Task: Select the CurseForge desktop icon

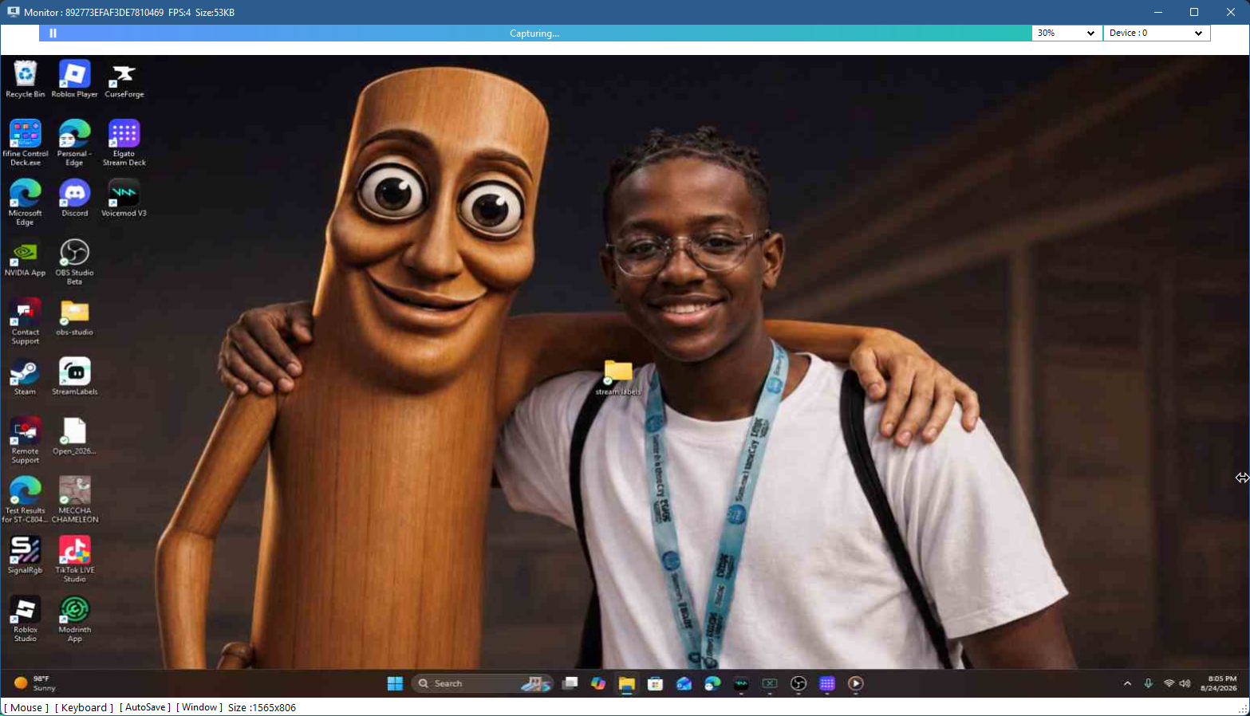Action: [x=124, y=79]
